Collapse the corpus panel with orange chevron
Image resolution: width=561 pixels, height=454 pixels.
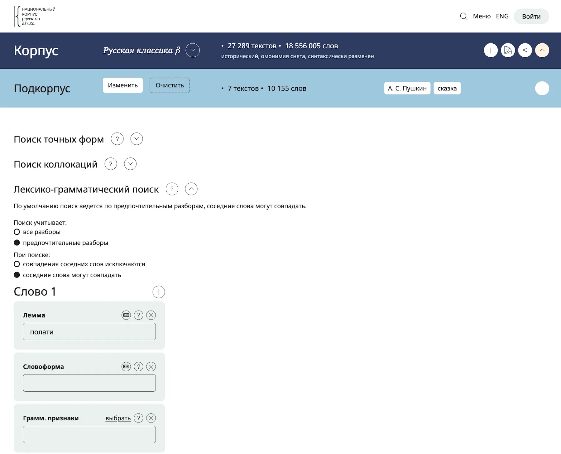[x=542, y=50]
